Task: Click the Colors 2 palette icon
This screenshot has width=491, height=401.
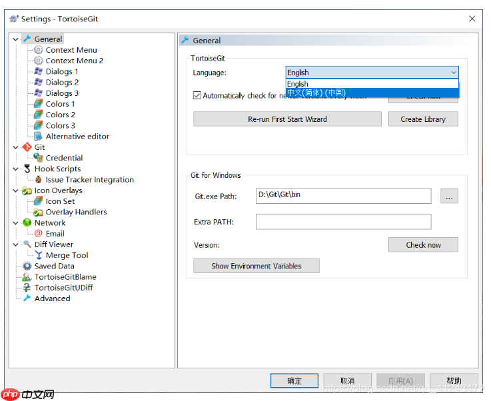Action: click(38, 115)
